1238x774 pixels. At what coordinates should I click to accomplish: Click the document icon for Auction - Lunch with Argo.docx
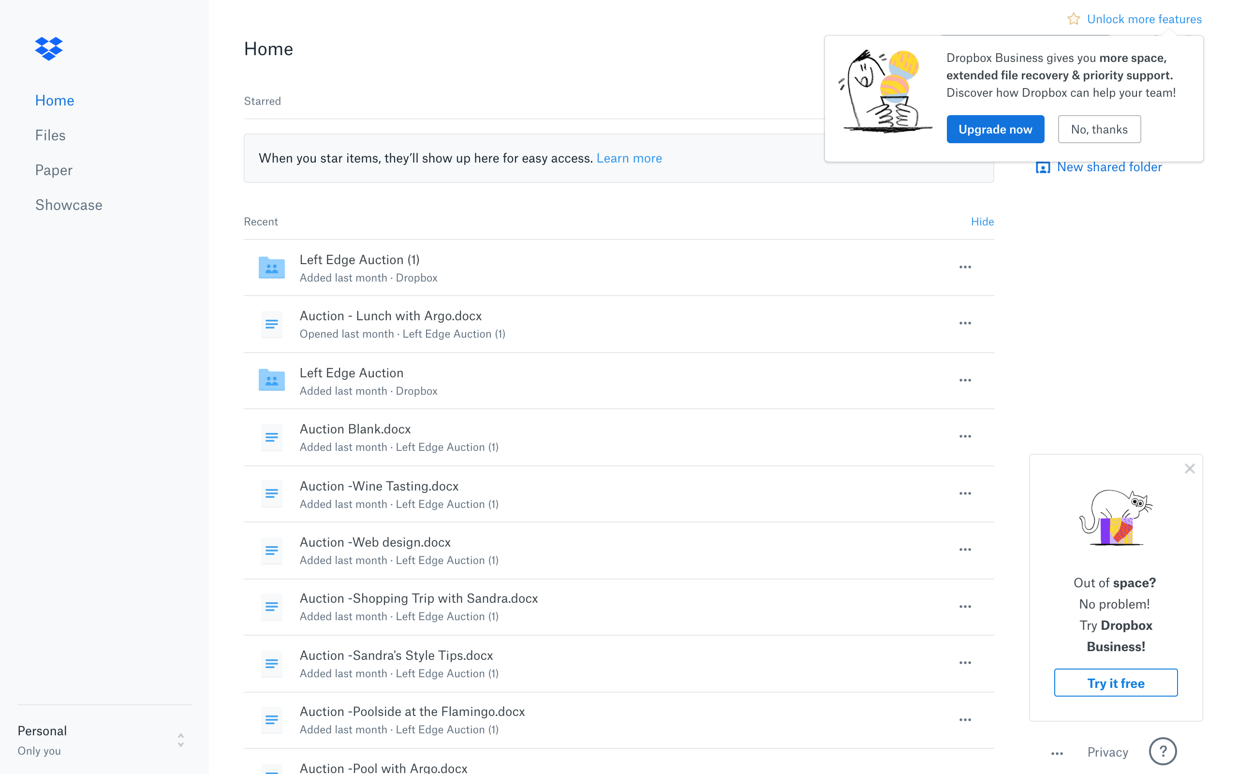pyautogui.click(x=272, y=324)
